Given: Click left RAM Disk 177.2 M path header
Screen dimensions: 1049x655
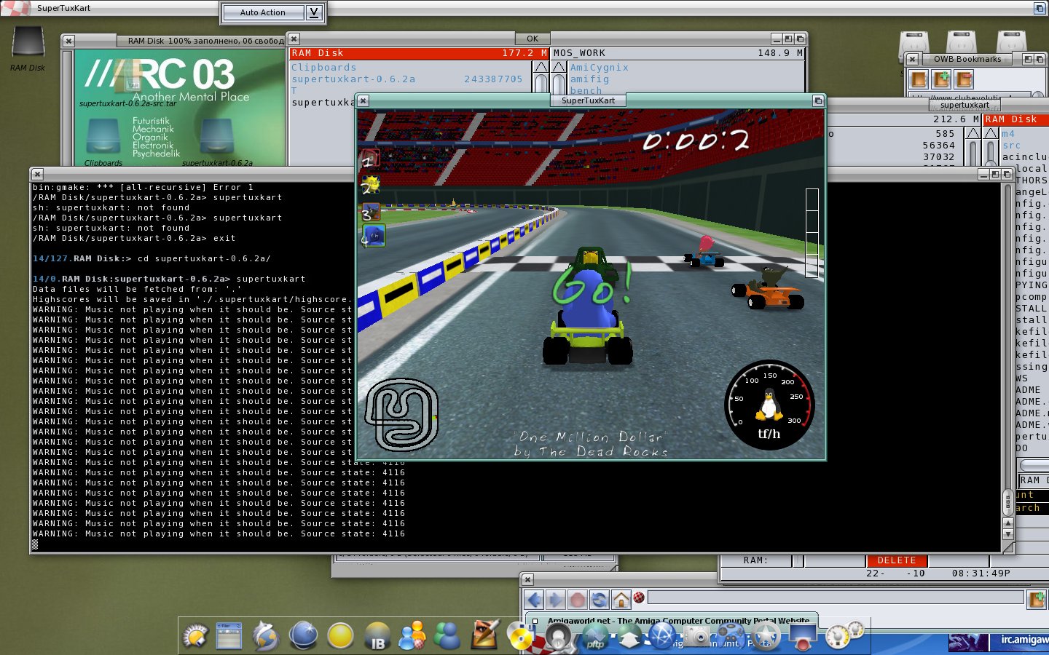Looking at the screenshot, I should [x=419, y=53].
